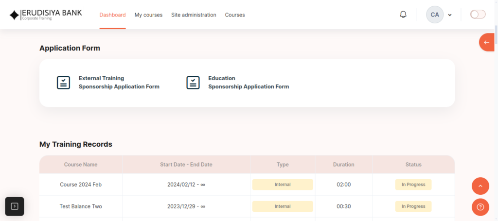Click the Erudisiya Bank logo

click(46, 15)
